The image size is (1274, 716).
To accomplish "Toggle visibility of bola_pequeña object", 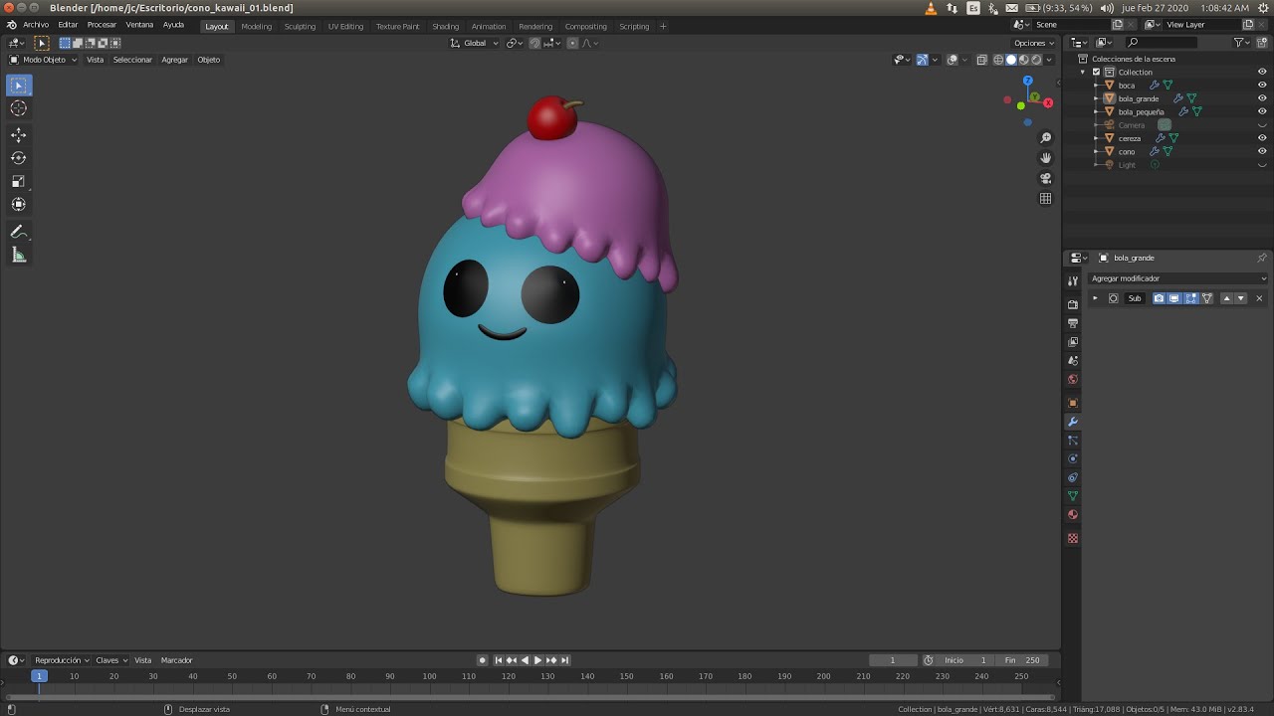I will click(1262, 111).
